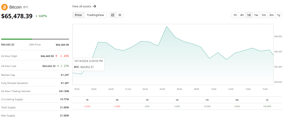Select the TradingView tab
The height and width of the screenshot is (117, 285).
click(95, 15)
